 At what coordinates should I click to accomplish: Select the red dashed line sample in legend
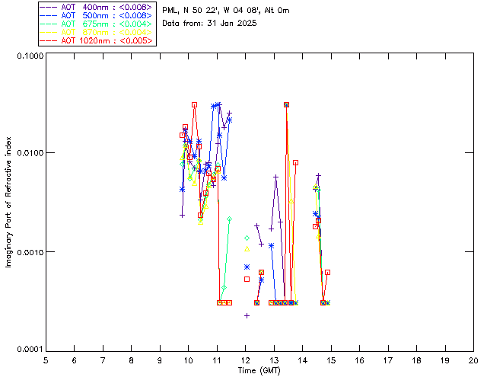(x=49, y=40)
